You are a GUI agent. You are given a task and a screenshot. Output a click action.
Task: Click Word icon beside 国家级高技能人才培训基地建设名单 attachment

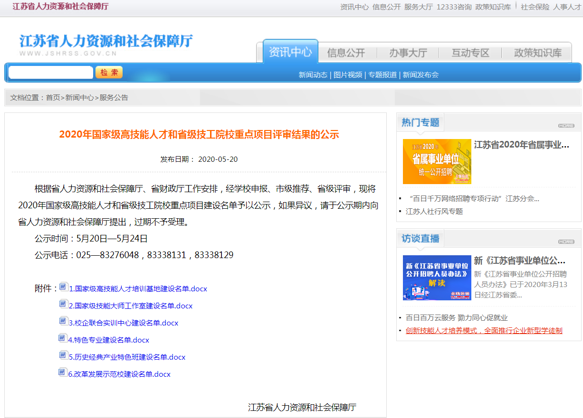click(x=64, y=287)
